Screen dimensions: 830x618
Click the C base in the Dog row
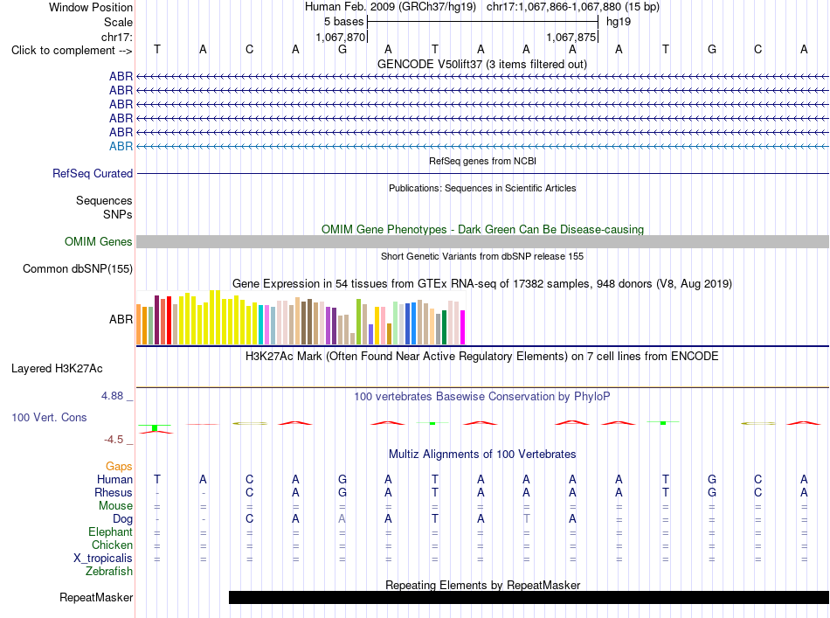click(x=249, y=519)
